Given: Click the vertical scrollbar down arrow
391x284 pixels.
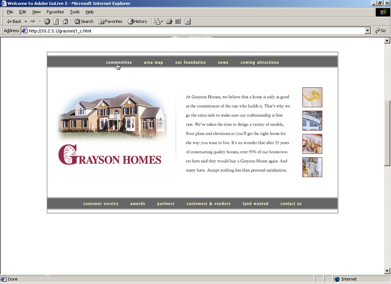Looking at the screenshot, I should 387,271.
